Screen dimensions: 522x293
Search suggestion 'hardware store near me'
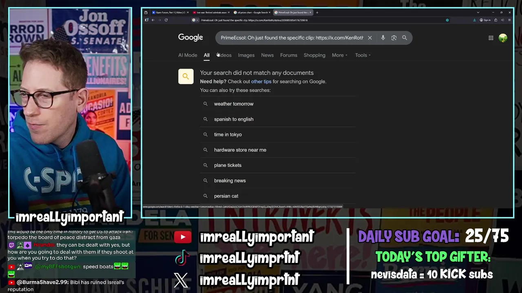point(278,150)
